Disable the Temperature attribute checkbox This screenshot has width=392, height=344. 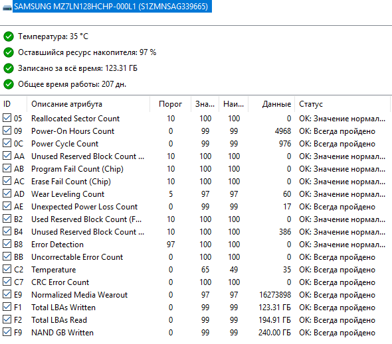coord(7,269)
